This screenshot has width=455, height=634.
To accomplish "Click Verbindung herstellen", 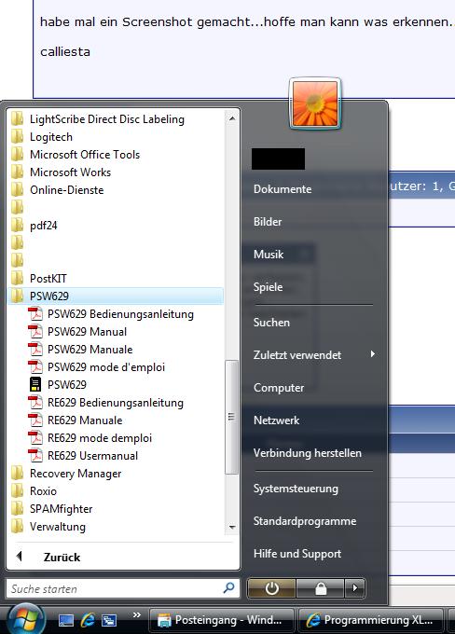I will tap(308, 453).
